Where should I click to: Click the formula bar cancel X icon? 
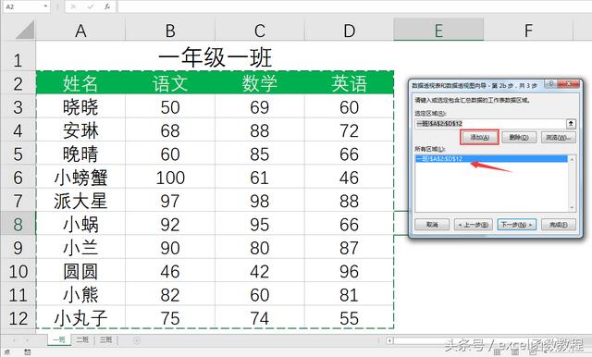pos(73,6)
